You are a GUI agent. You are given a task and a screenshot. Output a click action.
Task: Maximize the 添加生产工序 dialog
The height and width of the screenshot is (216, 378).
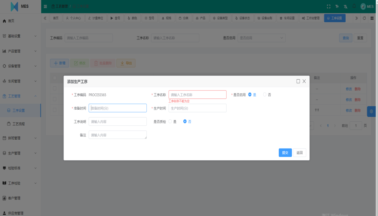point(298,81)
